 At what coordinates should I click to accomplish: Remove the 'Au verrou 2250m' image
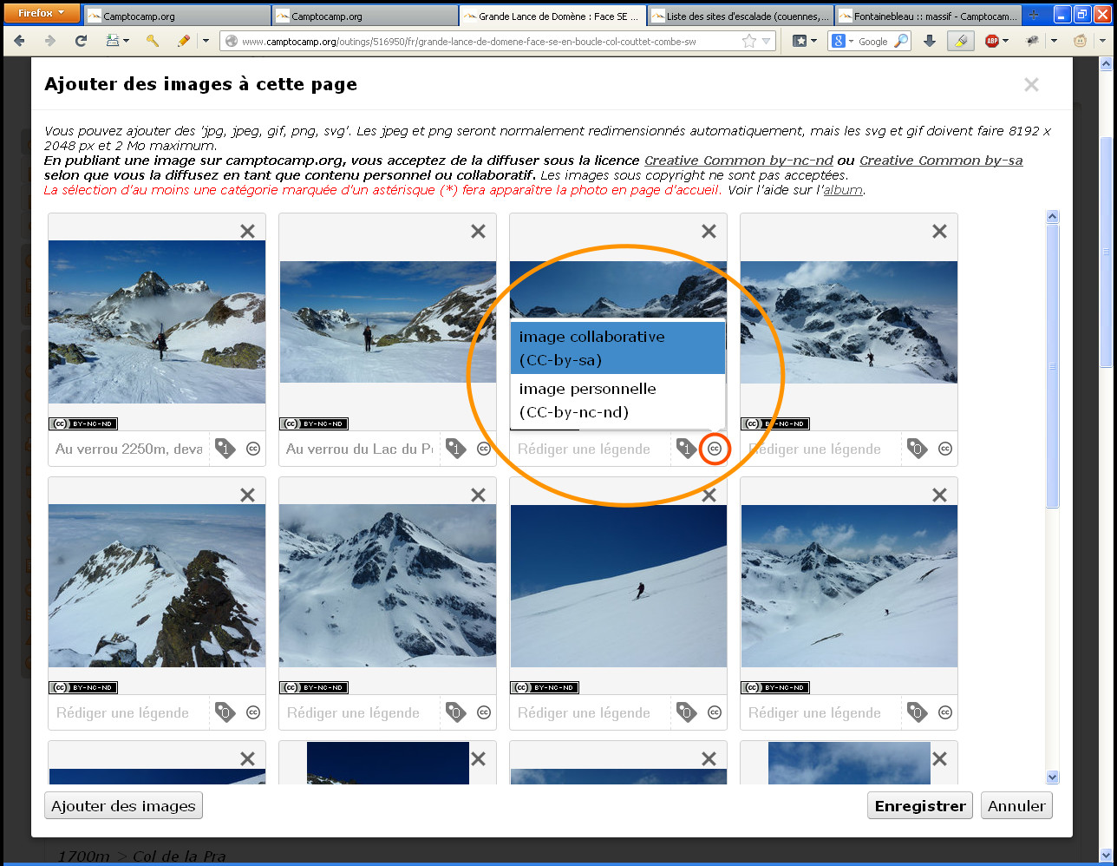(247, 231)
